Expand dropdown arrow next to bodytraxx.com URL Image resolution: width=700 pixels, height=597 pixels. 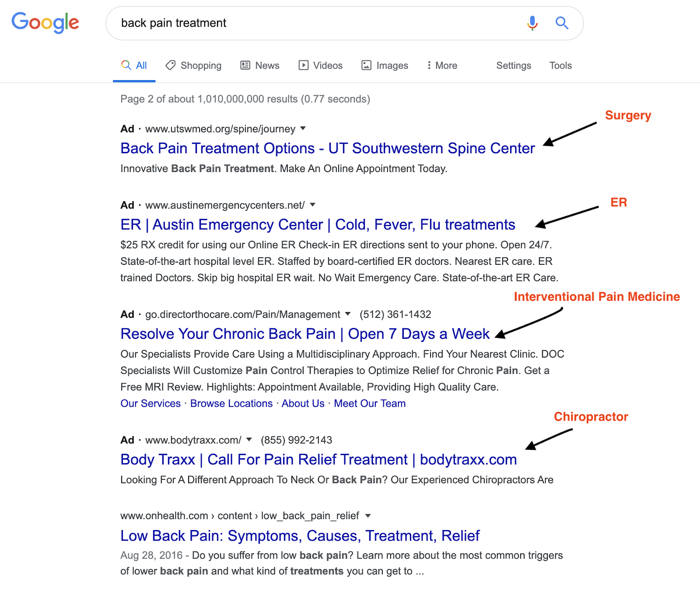tap(249, 439)
